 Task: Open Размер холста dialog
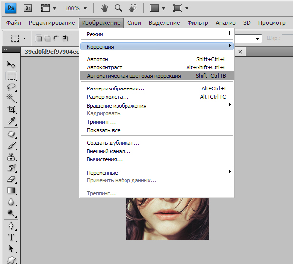click(x=157, y=97)
